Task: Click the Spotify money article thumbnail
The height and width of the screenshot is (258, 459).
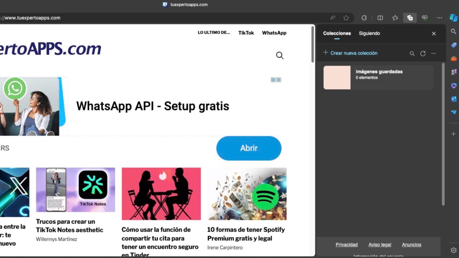Action: coord(247,194)
